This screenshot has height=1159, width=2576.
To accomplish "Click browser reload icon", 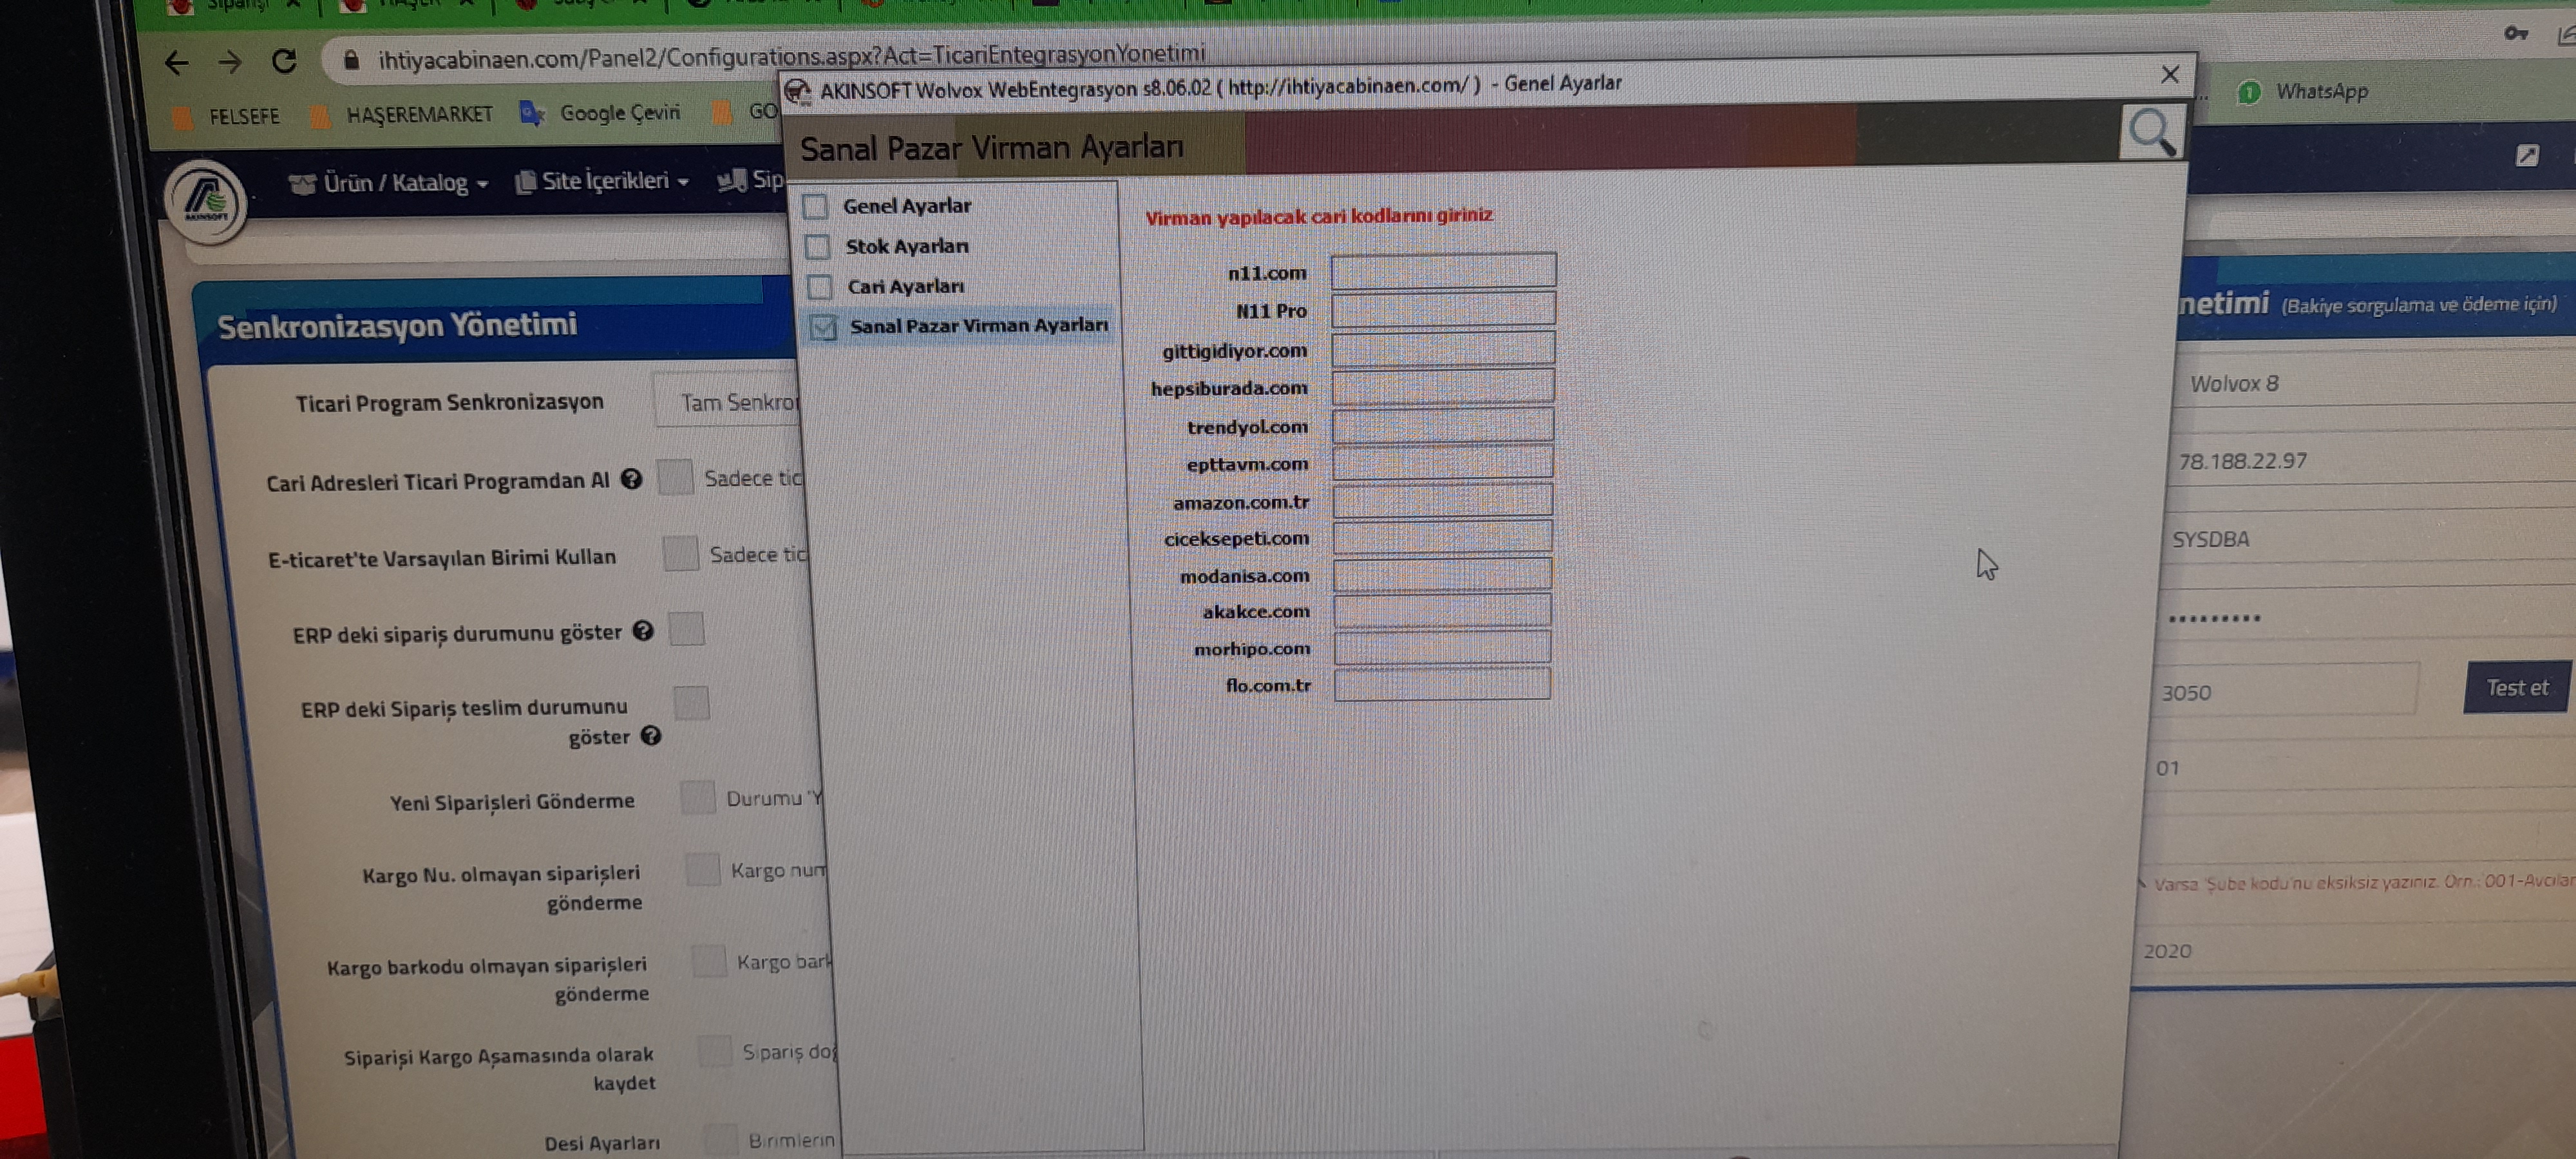I will (x=284, y=62).
